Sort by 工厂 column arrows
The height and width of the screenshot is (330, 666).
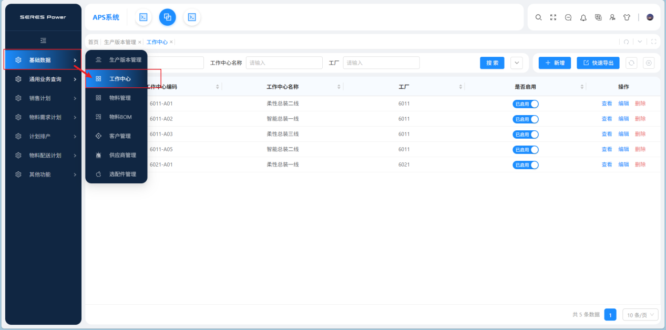point(460,87)
